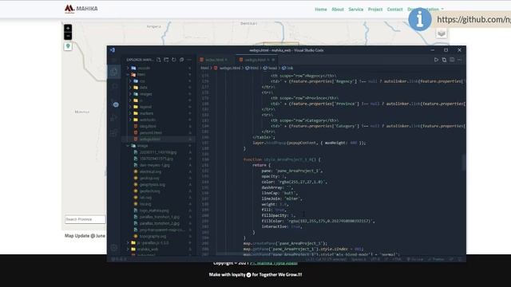The width and height of the screenshot is (511, 287).
Task: Open Search in VS Code activity bar
Action: tap(114, 86)
